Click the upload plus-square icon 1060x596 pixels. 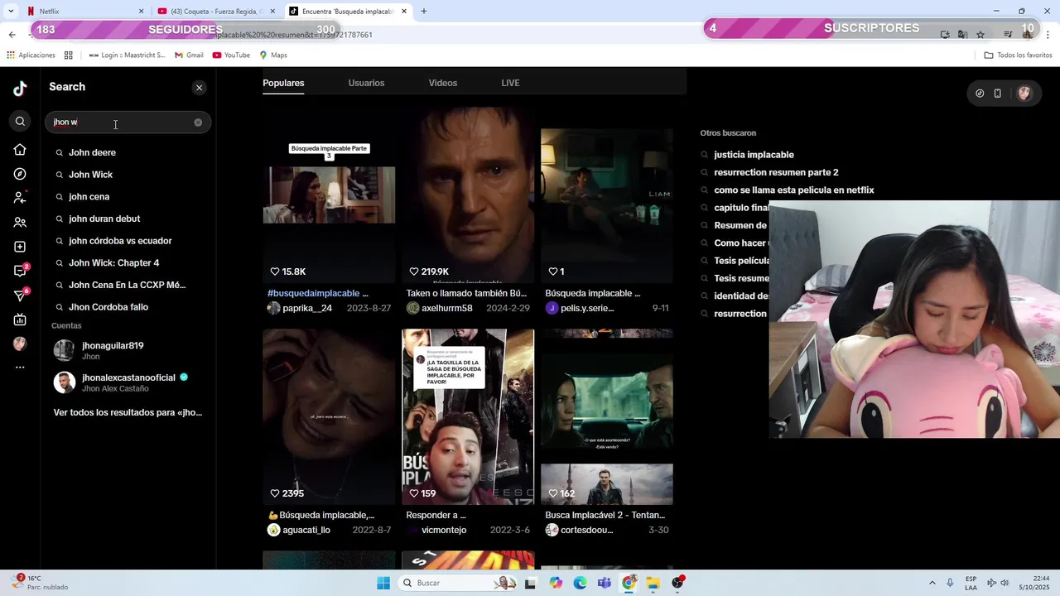[20, 247]
